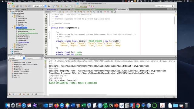Collapse the CS2173ClassCode project node
Image resolution: width=194 pixels, height=109 pixels.
click(x=8, y=12)
